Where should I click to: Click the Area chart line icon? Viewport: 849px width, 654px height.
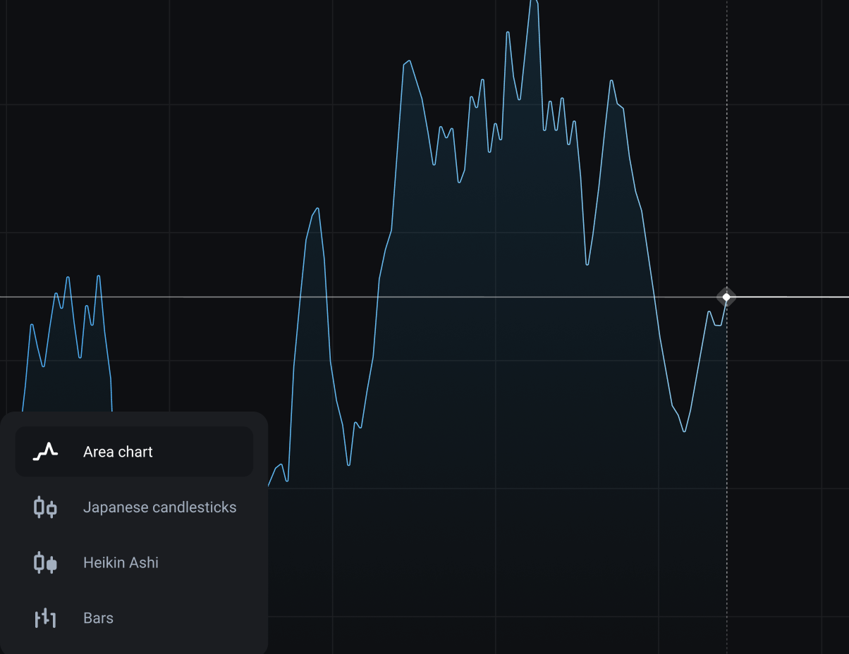[x=45, y=452]
